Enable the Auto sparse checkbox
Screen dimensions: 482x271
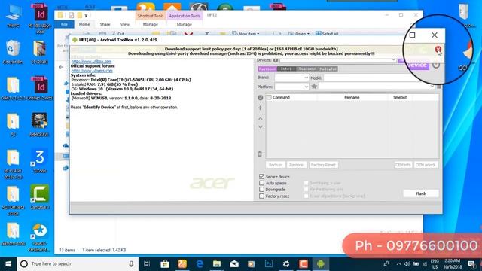pyautogui.click(x=261, y=183)
